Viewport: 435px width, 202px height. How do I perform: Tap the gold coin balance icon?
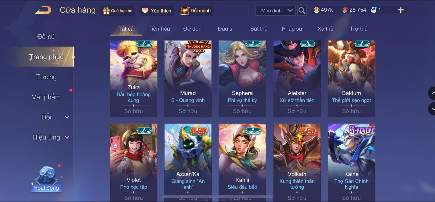point(316,10)
